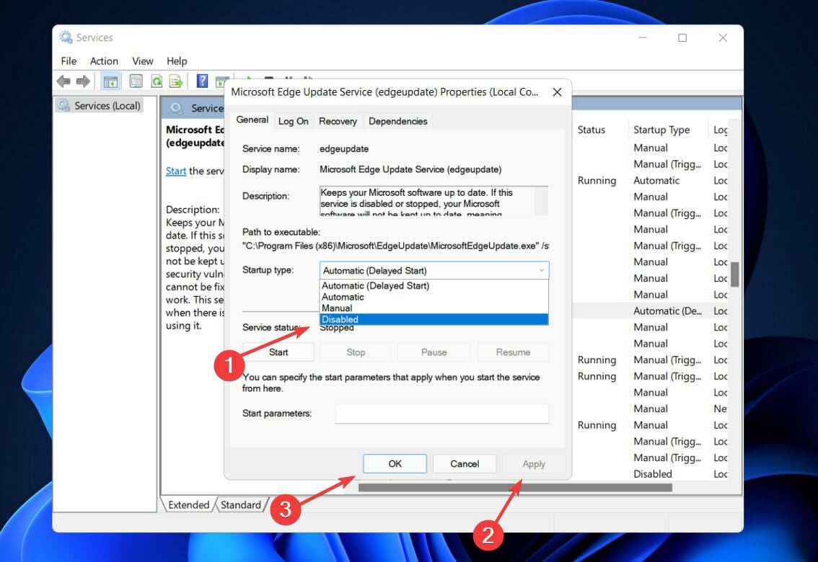
Task: Open the Action menu
Action: pos(104,61)
